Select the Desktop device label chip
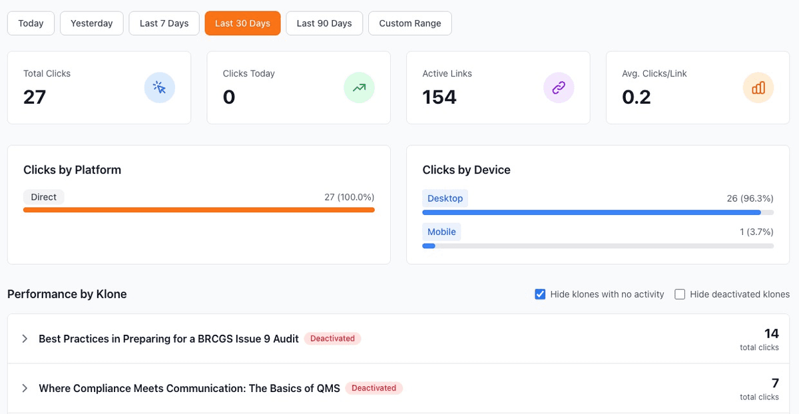799x414 pixels. (445, 198)
